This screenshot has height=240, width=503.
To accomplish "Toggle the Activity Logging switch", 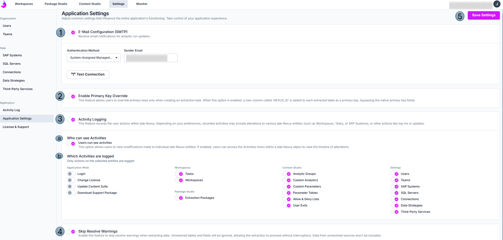I will point(71,120).
